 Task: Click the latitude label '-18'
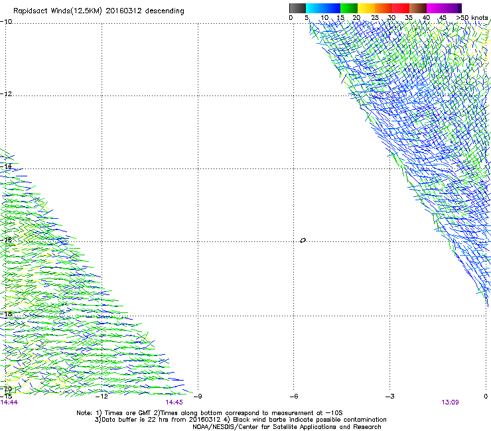(x=6, y=314)
